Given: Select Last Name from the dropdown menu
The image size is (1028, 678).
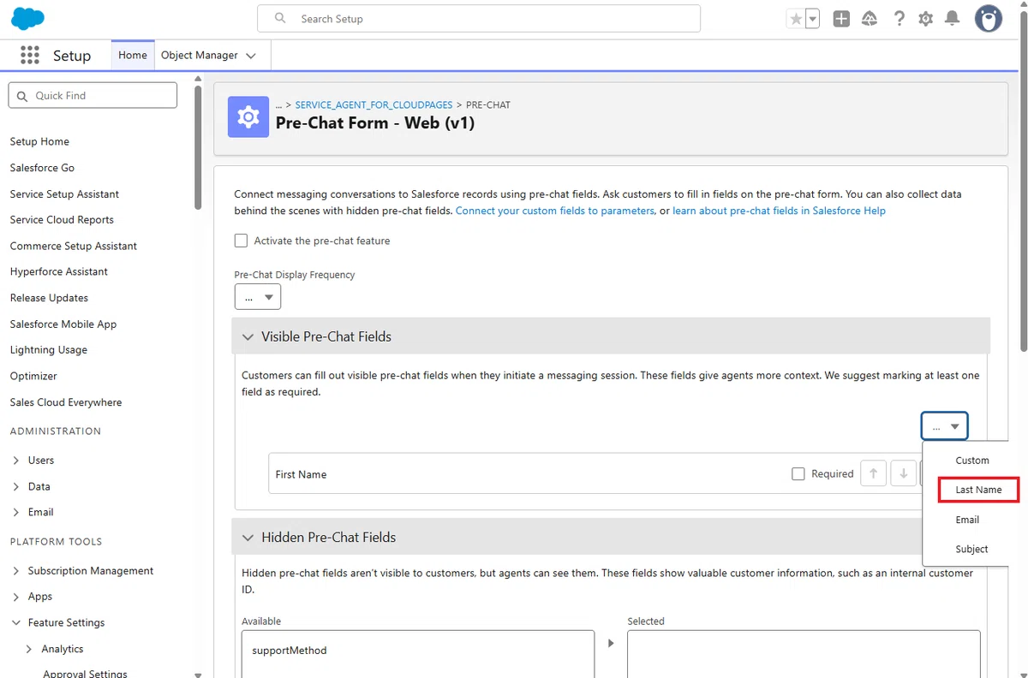Looking at the screenshot, I should 978,490.
